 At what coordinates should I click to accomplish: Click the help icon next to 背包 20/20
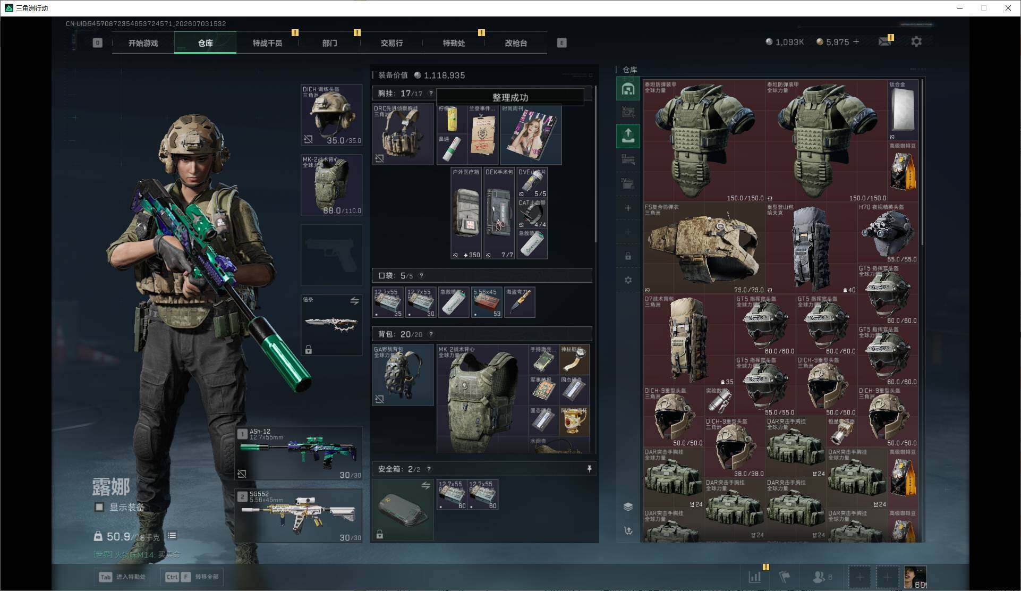click(x=431, y=334)
